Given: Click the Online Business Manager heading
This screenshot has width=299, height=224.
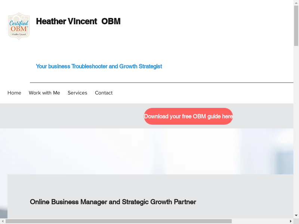Looking at the screenshot, I should (113, 202).
